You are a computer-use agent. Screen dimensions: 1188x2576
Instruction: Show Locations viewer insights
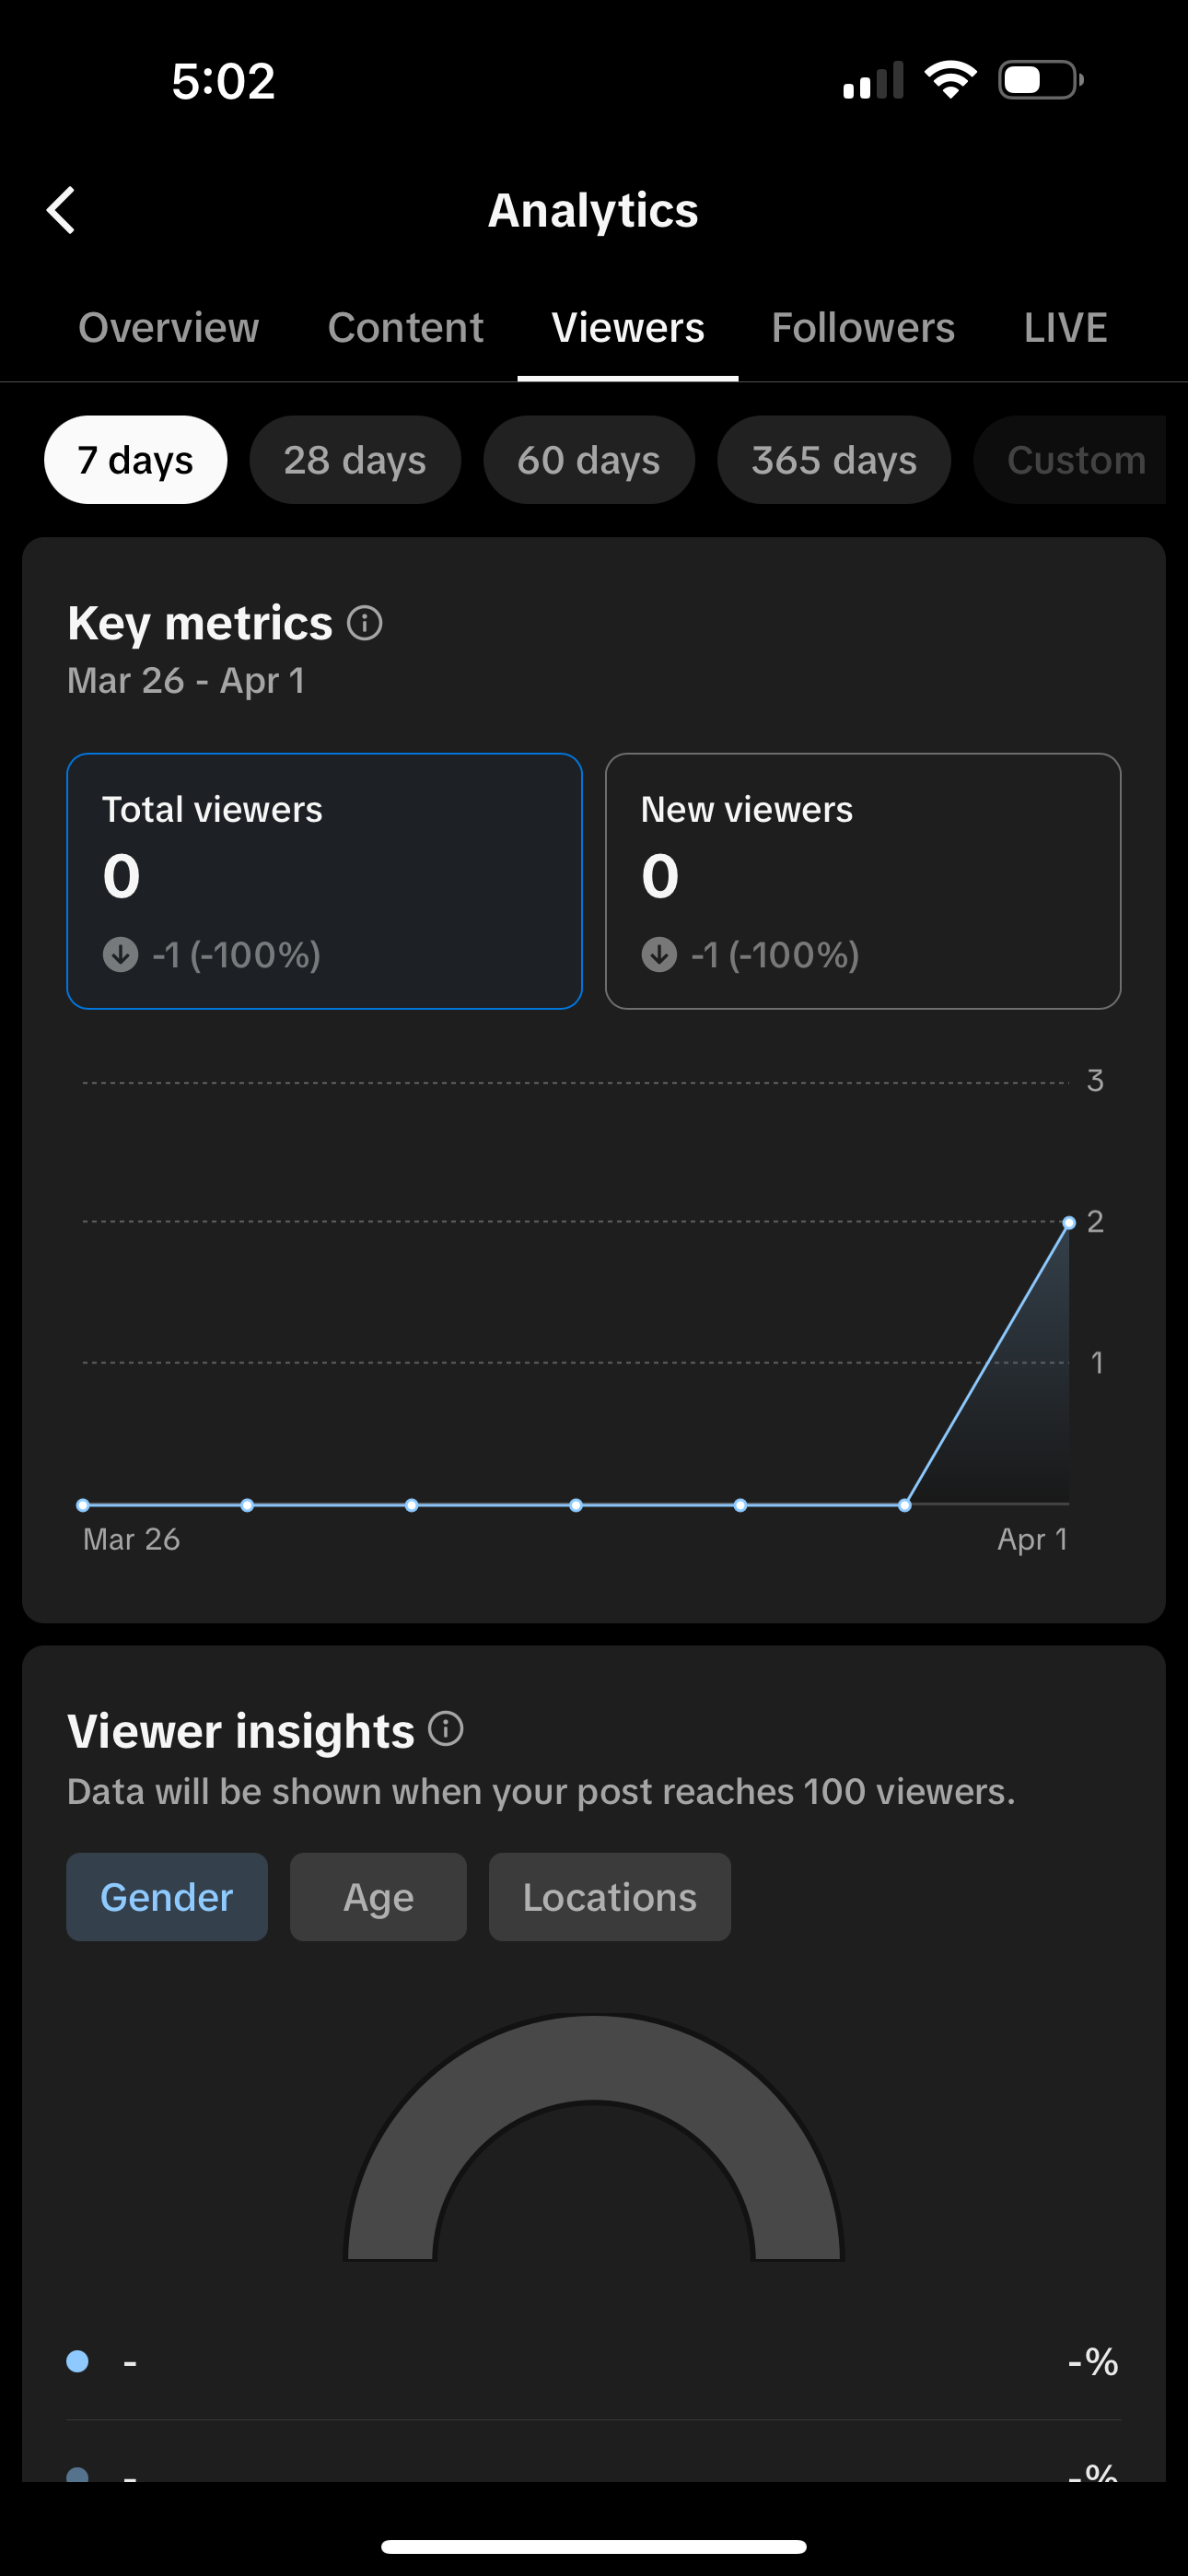609,1897
